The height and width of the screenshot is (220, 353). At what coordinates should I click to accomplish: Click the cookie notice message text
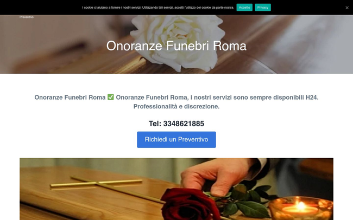pyautogui.click(x=158, y=8)
